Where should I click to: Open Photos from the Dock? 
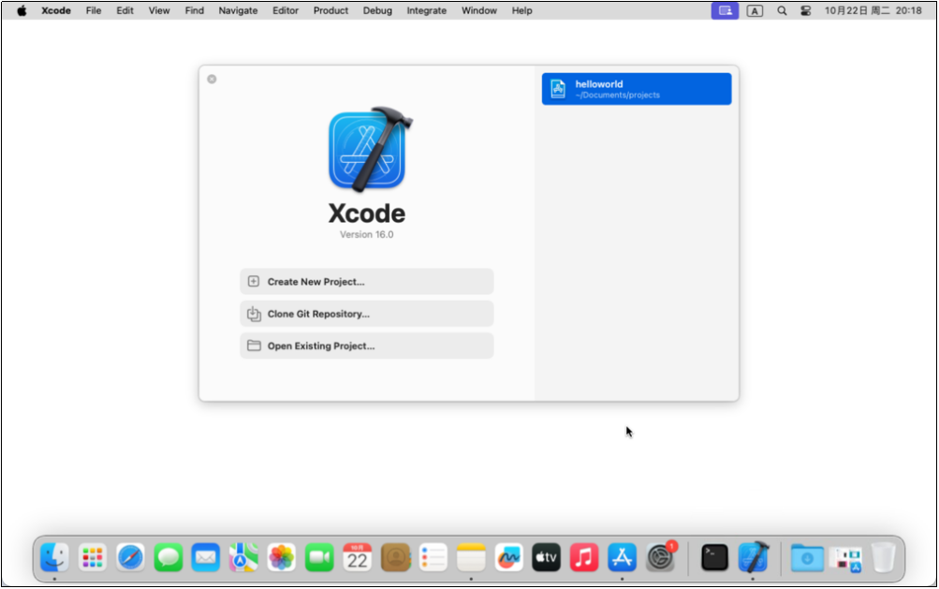tap(282, 558)
